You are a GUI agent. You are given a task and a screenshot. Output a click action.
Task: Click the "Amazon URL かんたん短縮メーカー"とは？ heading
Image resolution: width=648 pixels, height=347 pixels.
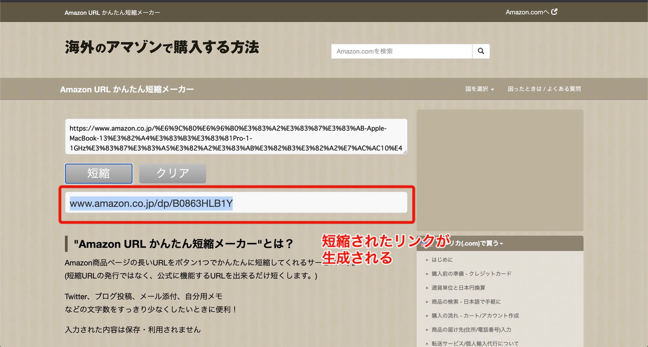coord(183,244)
